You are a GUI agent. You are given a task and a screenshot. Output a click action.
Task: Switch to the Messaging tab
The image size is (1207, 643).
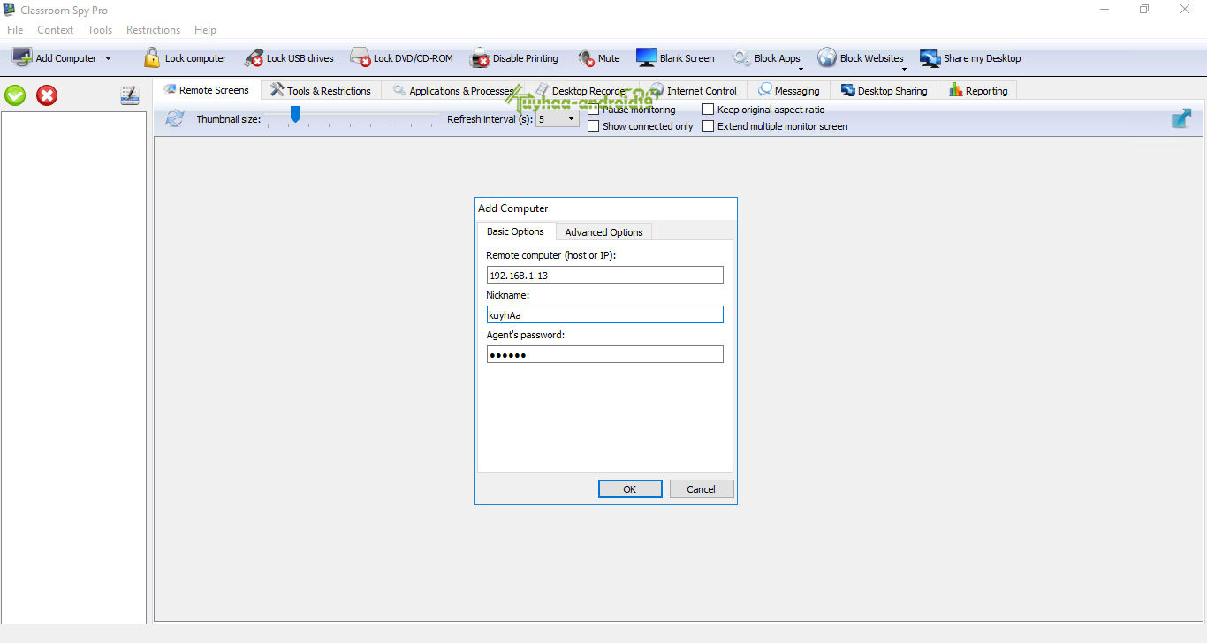pos(789,90)
